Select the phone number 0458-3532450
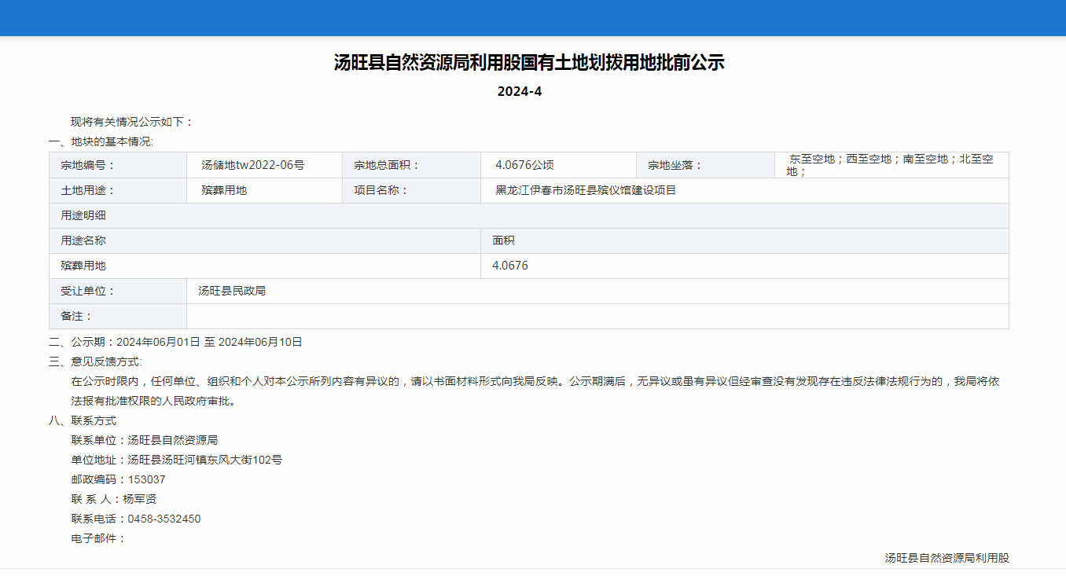This screenshot has width=1066, height=576. [164, 519]
